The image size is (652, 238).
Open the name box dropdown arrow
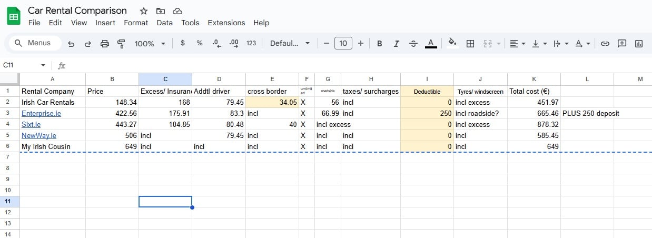click(x=43, y=65)
